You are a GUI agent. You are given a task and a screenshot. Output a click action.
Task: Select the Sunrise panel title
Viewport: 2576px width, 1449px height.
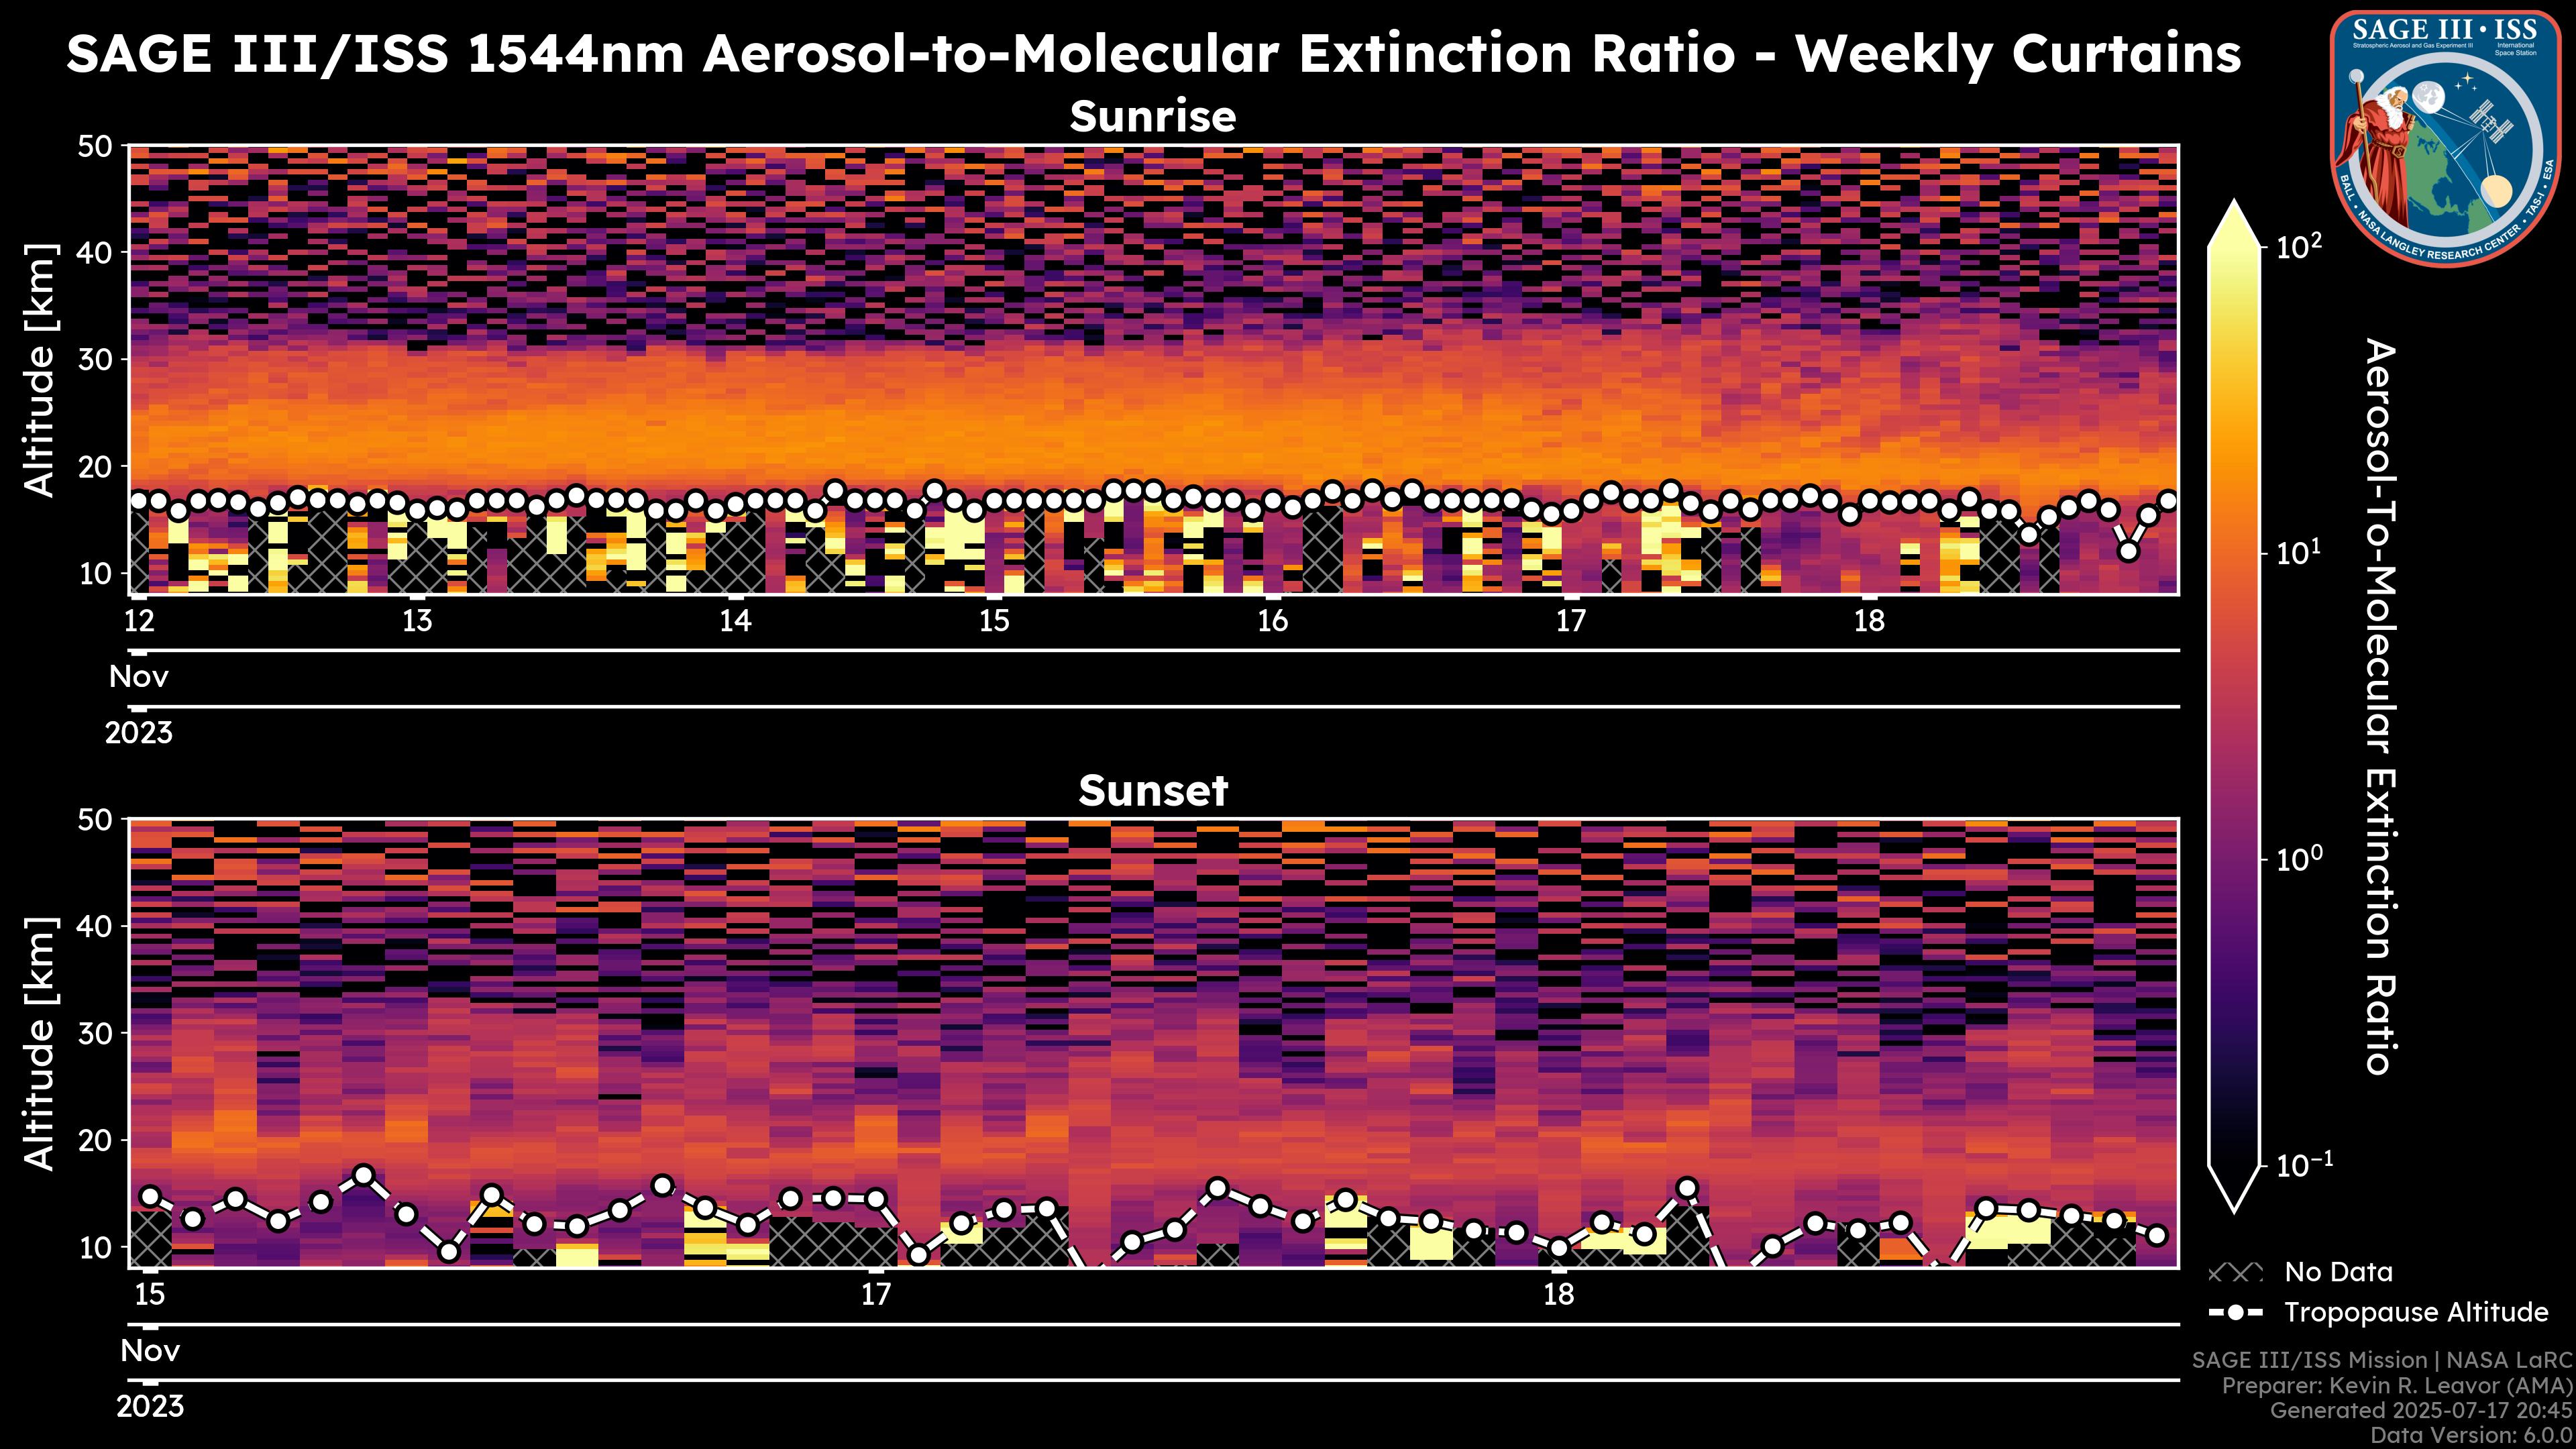pos(1152,117)
